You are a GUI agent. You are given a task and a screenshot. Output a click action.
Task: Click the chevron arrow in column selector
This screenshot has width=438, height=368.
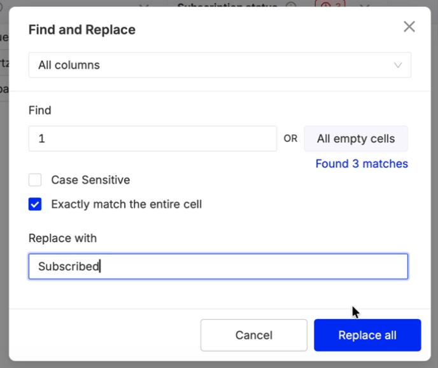398,65
